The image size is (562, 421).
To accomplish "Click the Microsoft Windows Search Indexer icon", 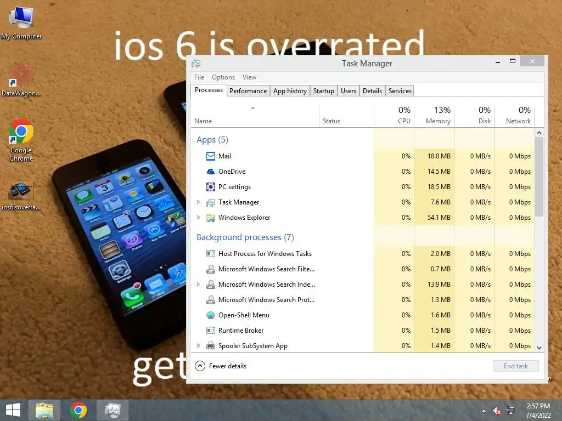I will pyautogui.click(x=211, y=285).
